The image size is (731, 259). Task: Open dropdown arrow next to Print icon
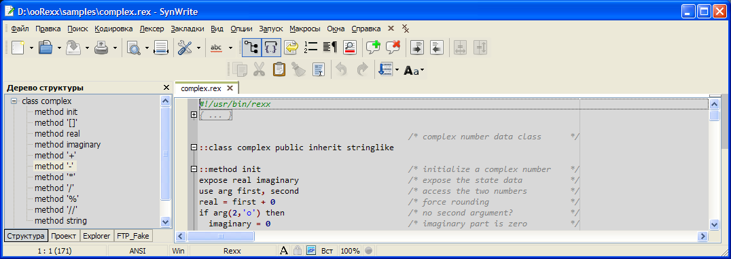pos(115,48)
